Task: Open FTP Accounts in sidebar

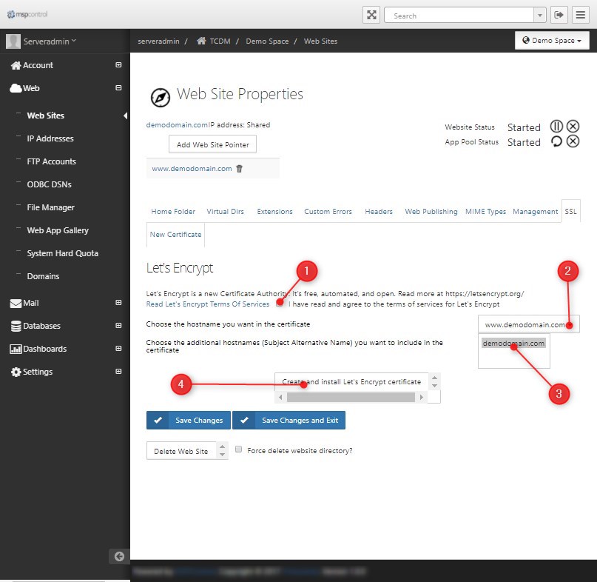Action: click(x=51, y=161)
